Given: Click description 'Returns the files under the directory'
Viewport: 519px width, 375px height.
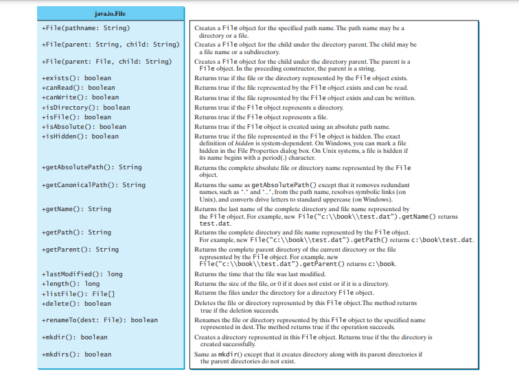Looking at the screenshot, I should pos(284,293).
